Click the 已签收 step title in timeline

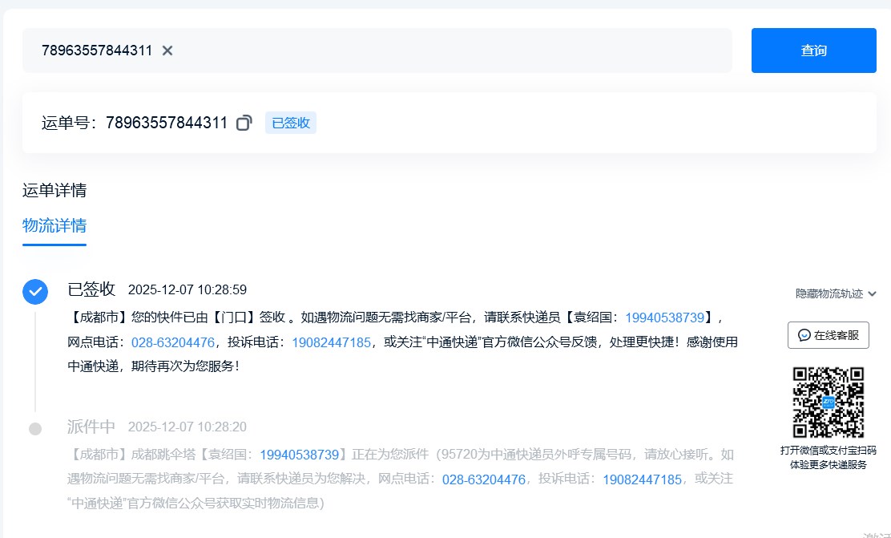tap(91, 289)
